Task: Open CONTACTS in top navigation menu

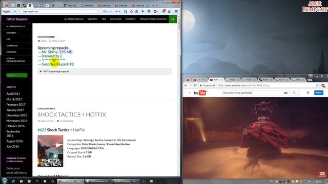Action: point(130,19)
